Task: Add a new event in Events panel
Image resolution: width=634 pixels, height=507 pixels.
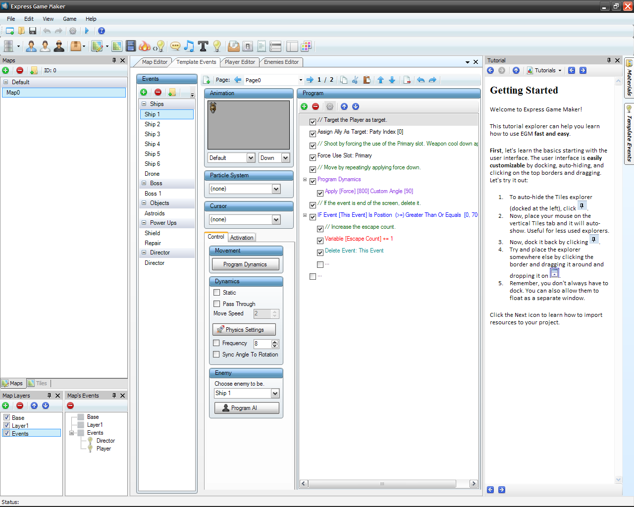Action: coord(144,92)
